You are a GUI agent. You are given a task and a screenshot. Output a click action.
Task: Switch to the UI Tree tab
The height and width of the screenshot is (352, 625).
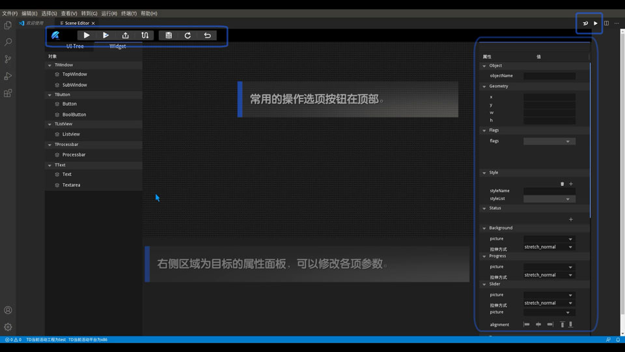pos(75,46)
